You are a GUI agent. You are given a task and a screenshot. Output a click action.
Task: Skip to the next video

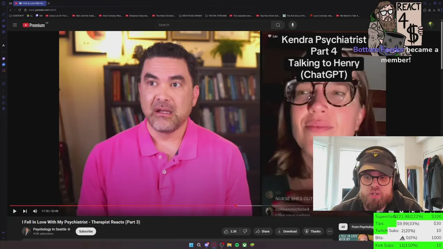25,211
